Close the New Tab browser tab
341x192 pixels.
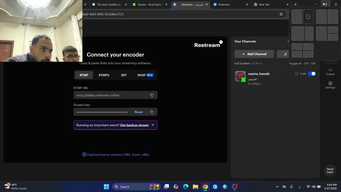click(287, 5)
